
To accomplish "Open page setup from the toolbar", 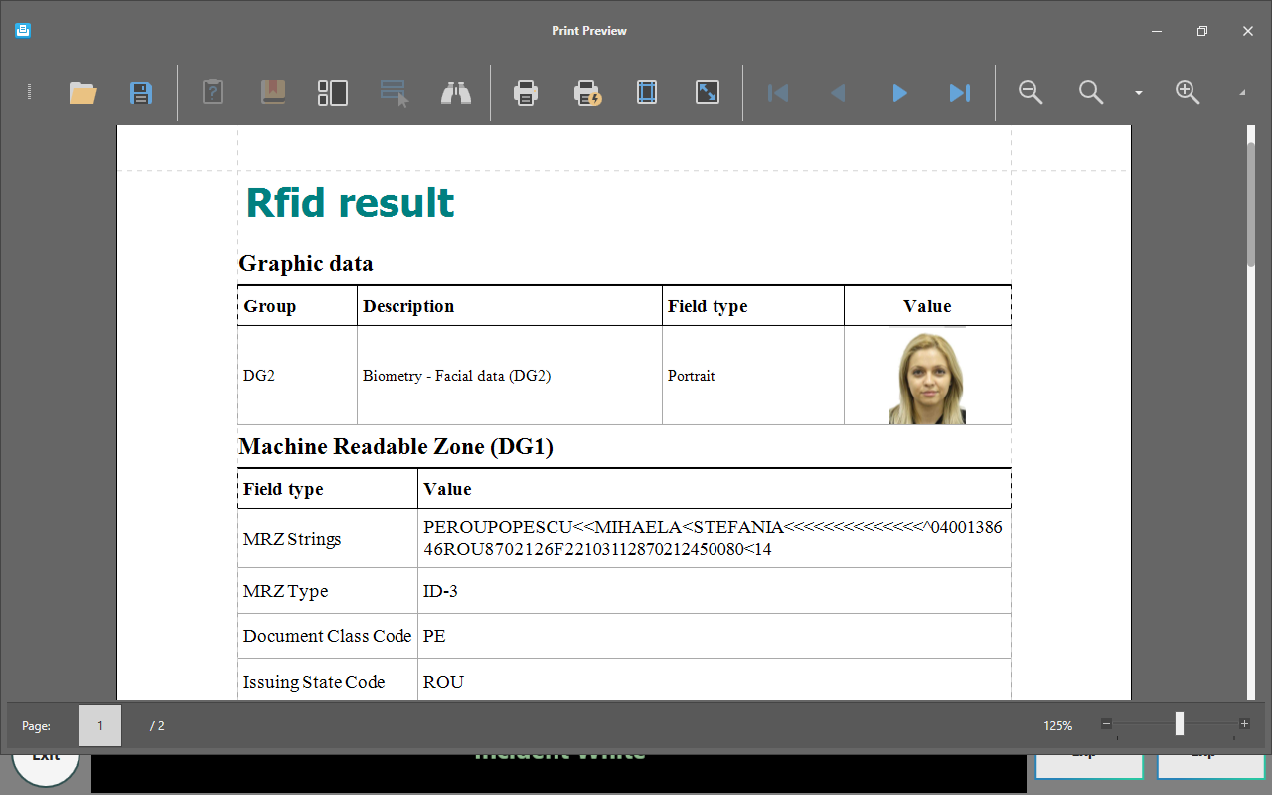I will 647,93.
